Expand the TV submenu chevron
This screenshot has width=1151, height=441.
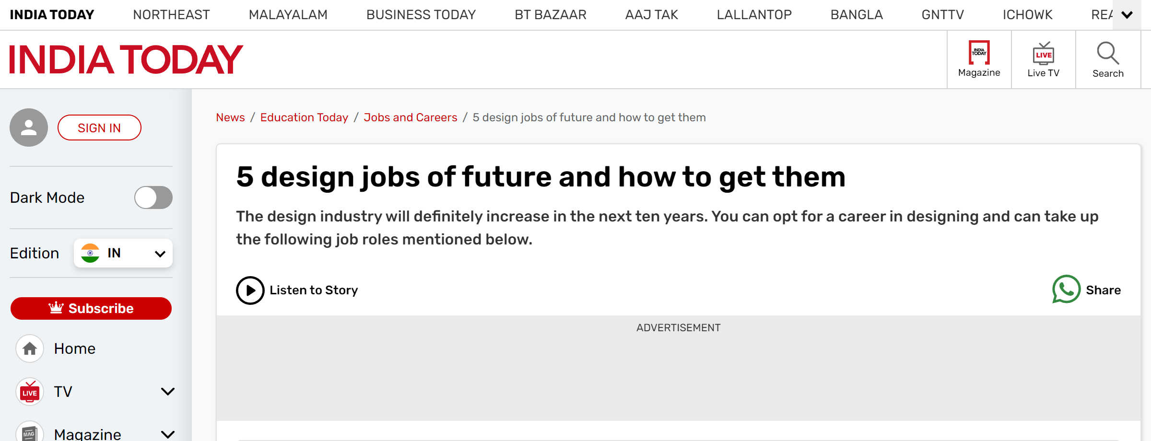[x=167, y=392]
